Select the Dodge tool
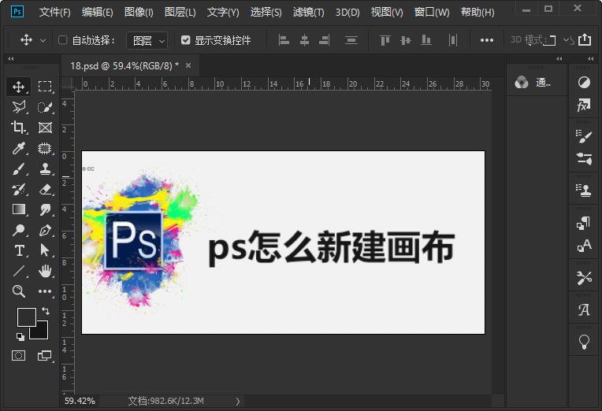This screenshot has width=602, height=411. click(18, 230)
